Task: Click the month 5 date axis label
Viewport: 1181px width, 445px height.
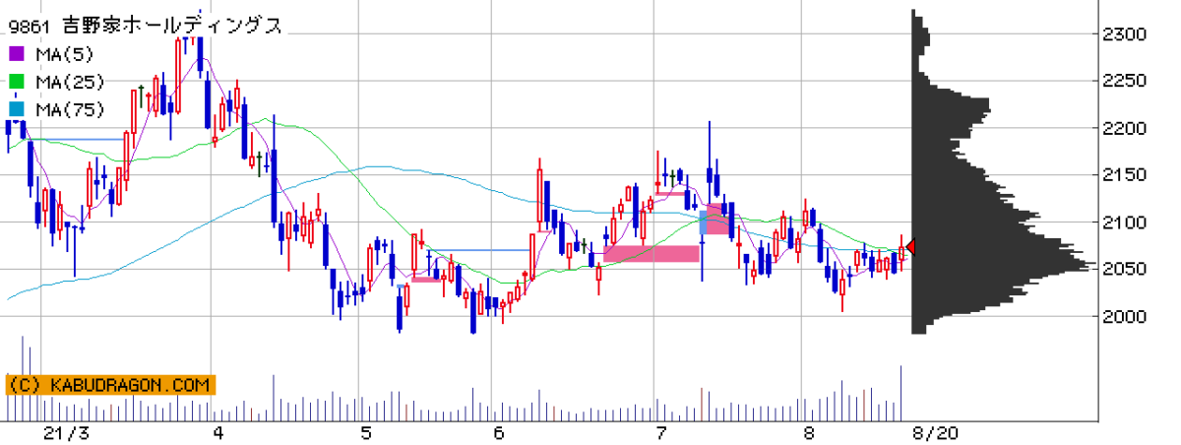Action: (x=366, y=433)
